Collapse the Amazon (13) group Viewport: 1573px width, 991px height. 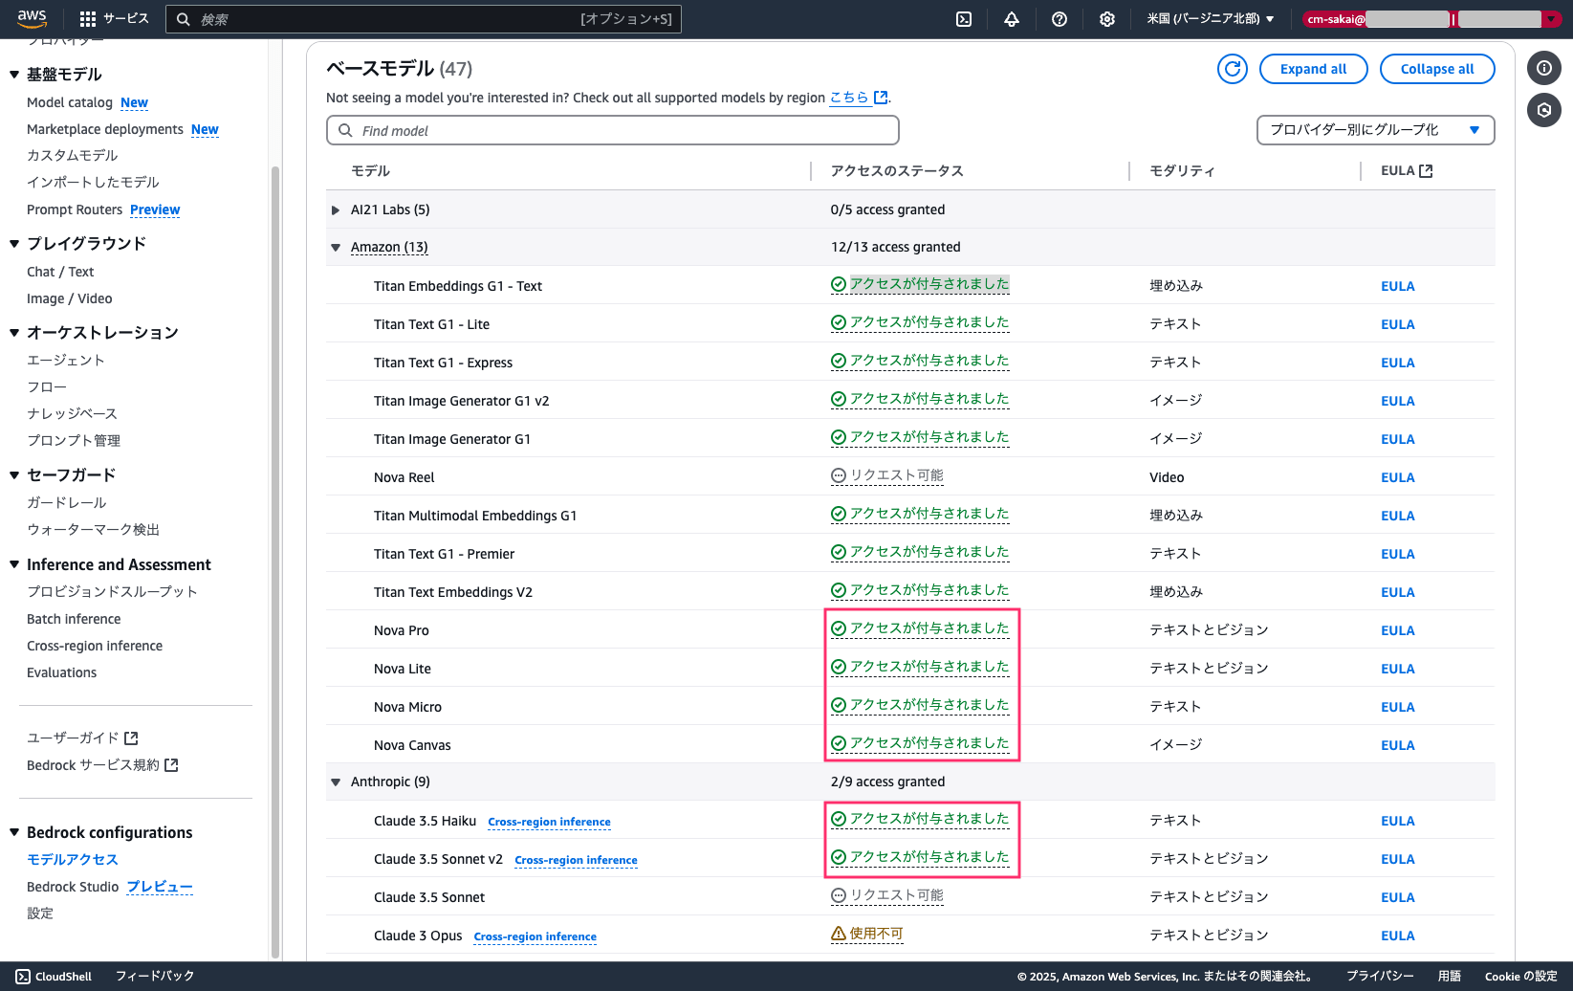336,248
